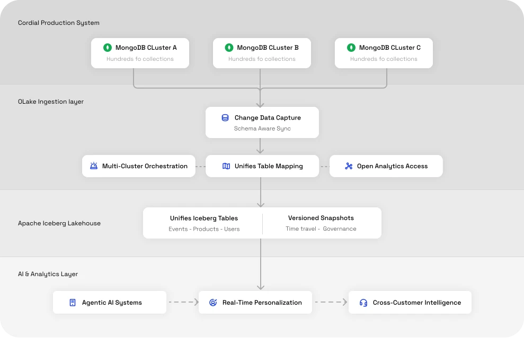Screen dimensions: 524x338
Task: Click the MongoDB Cluster C leaf icon
Action: pos(351,48)
